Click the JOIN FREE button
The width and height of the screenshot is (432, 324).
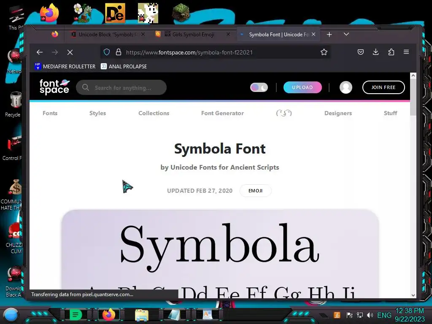pos(383,87)
